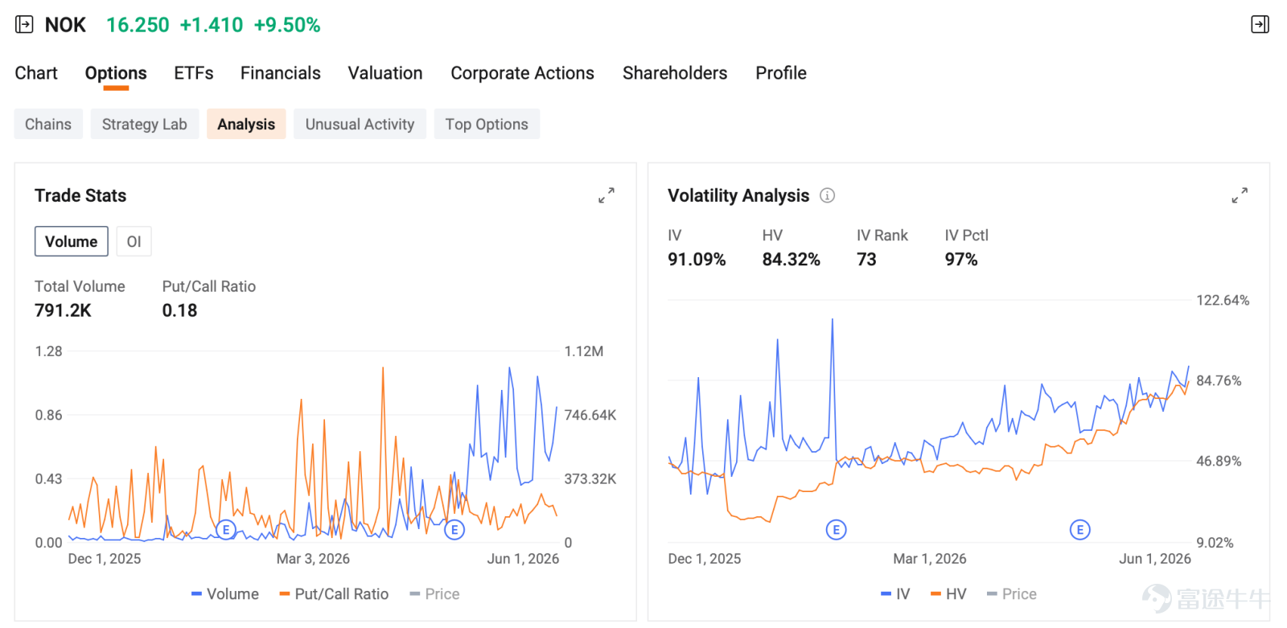Image resolution: width=1287 pixels, height=628 pixels.
Task: Click the Total Volume value 791.2K
Action: (63, 310)
